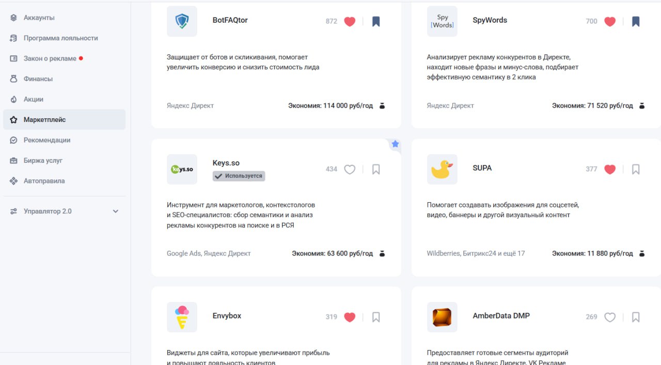Click the AmberData DMP amber icon
The height and width of the screenshot is (365, 661).
tap(442, 317)
